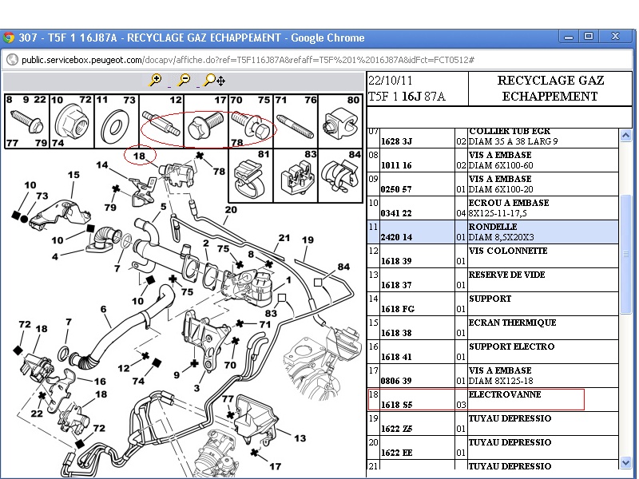The width and height of the screenshot is (639, 479).
Task: Select the zoom-and-pan magnifier tool
Action: pyautogui.click(x=214, y=81)
